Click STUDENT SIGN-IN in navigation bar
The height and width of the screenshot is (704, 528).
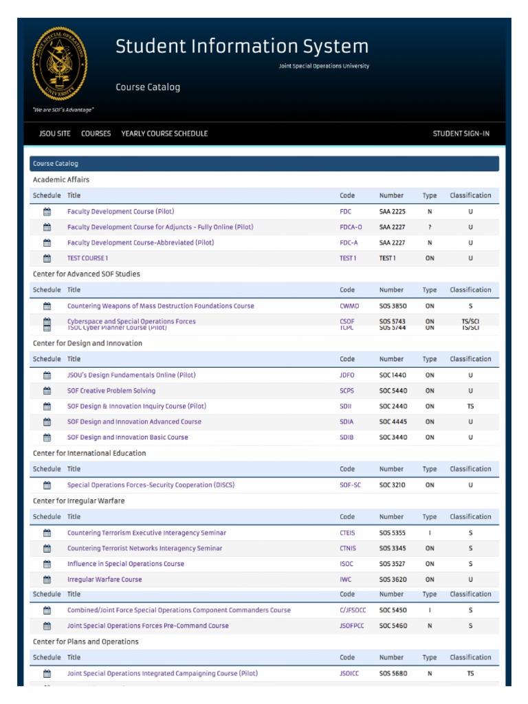(x=461, y=133)
